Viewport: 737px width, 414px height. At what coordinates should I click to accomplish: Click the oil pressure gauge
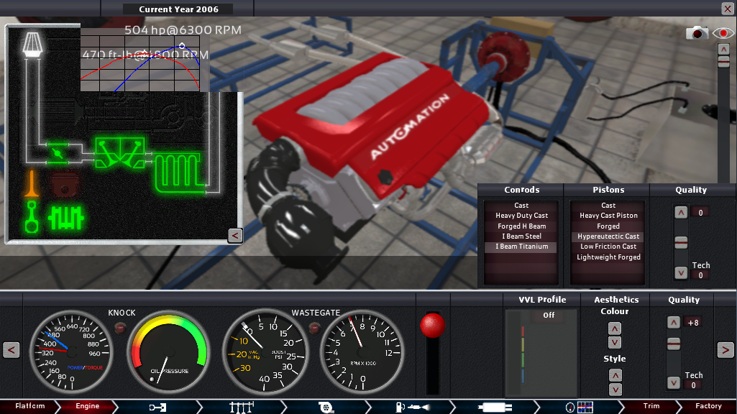[168, 351]
